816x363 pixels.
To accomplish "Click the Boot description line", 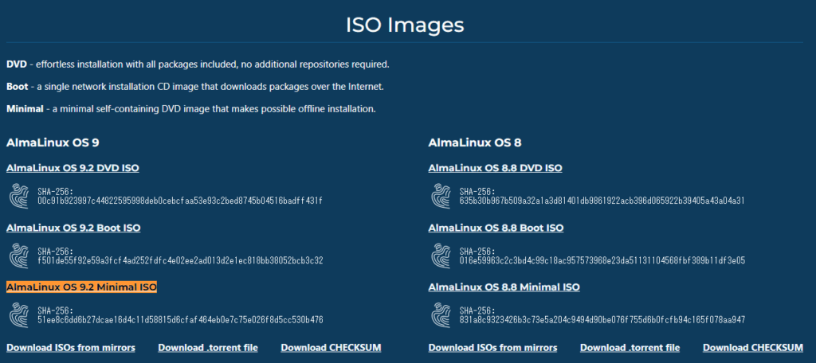I will click(195, 87).
